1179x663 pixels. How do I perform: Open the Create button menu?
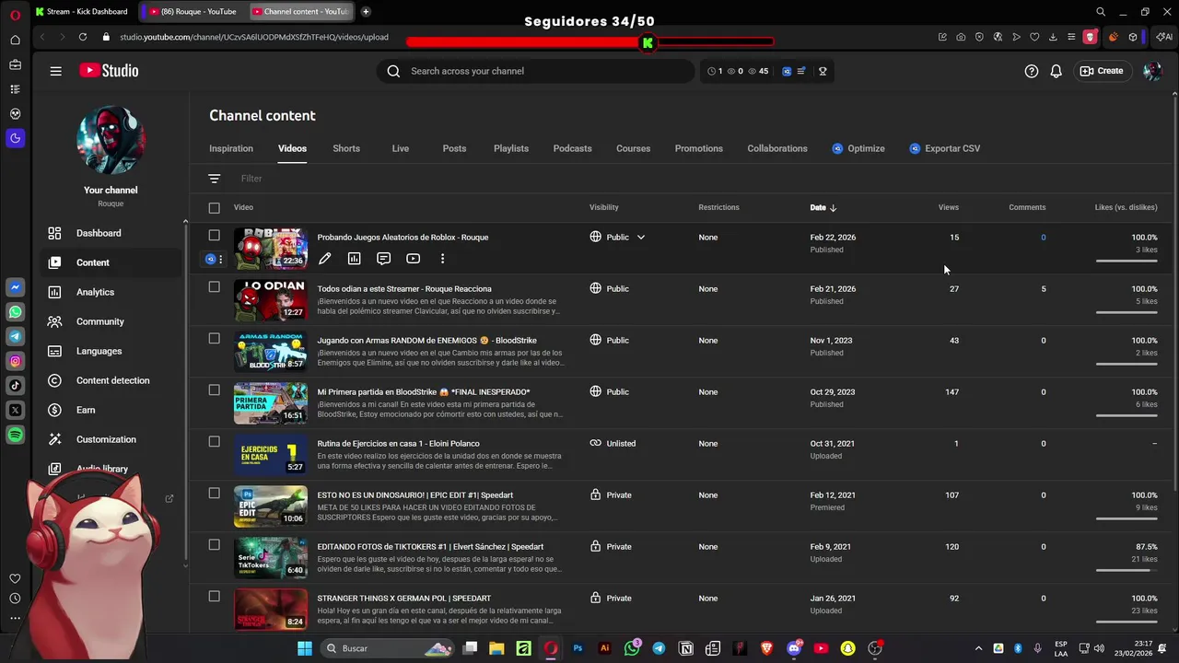pyautogui.click(x=1102, y=71)
